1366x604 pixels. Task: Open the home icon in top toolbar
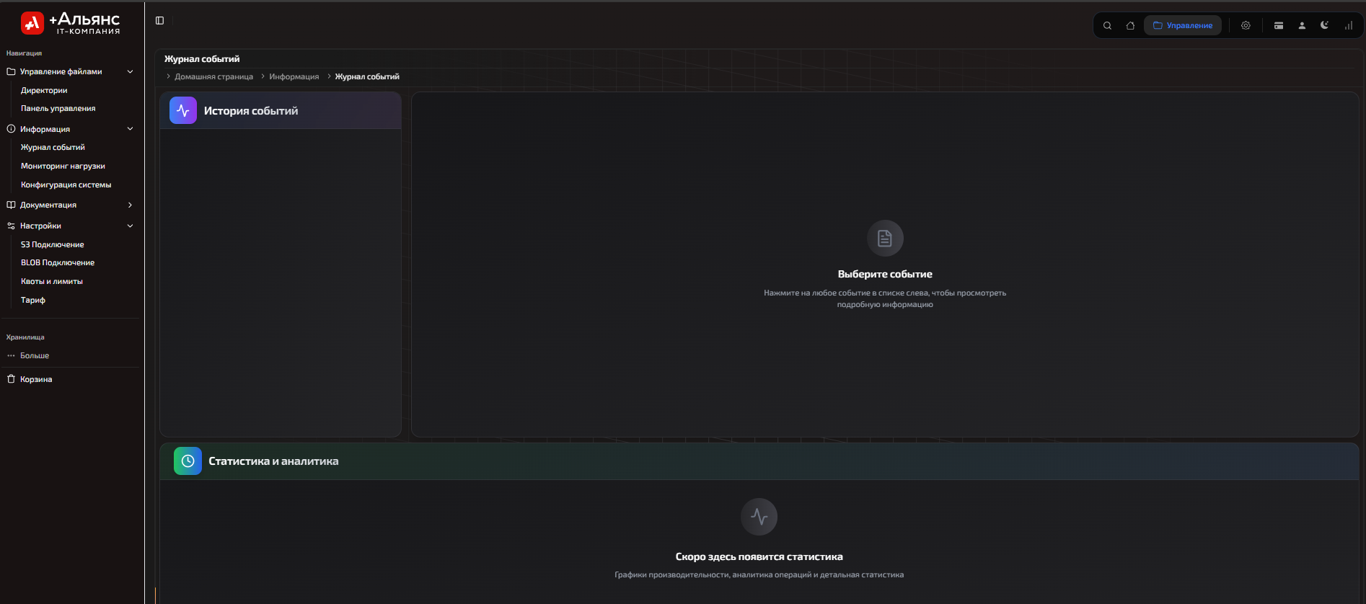click(1130, 26)
